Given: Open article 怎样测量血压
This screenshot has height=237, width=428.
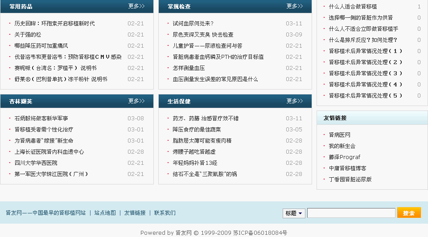Looking at the screenshot, I should click(x=189, y=68).
